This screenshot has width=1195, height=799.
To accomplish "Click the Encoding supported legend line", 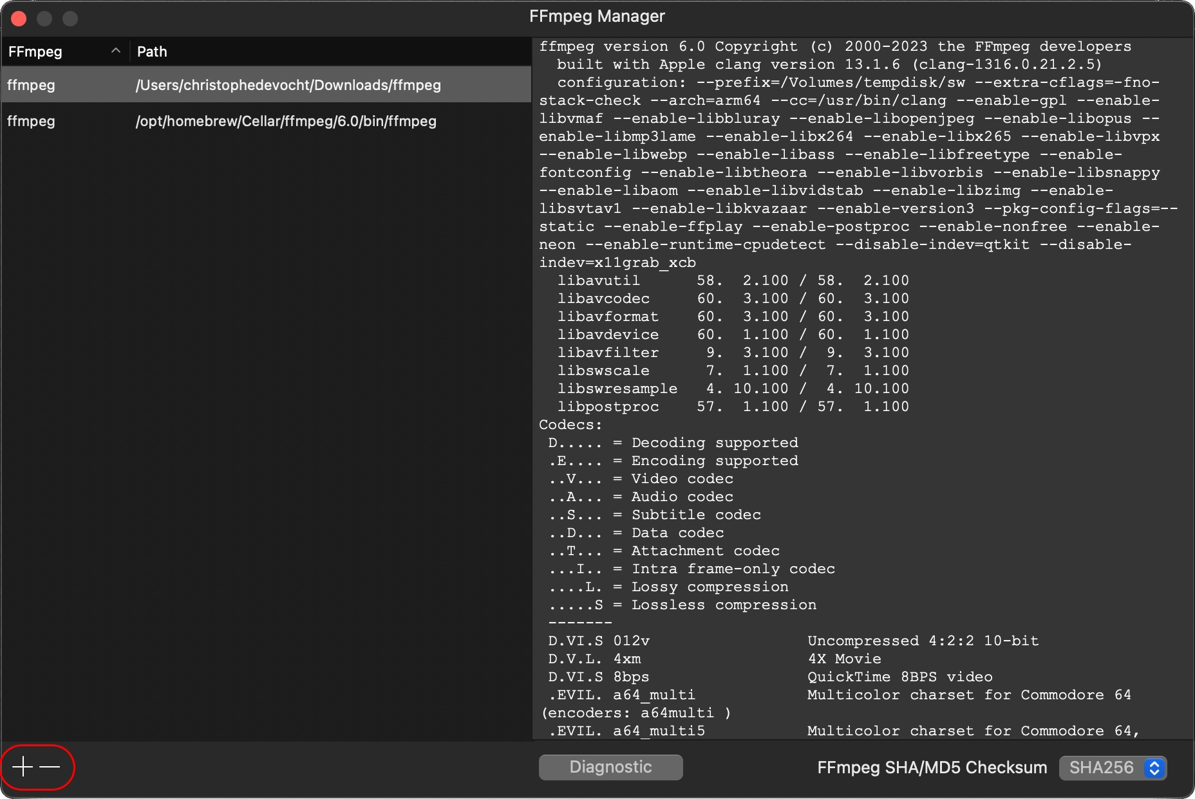I will click(x=673, y=461).
